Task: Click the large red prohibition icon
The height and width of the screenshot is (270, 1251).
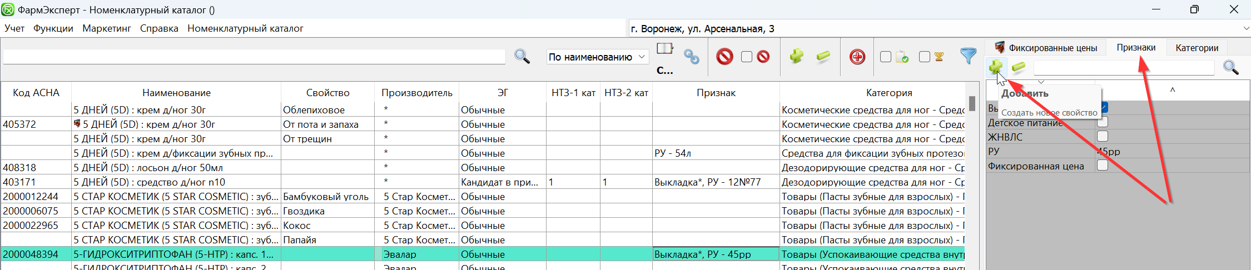Action: pyautogui.click(x=724, y=57)
